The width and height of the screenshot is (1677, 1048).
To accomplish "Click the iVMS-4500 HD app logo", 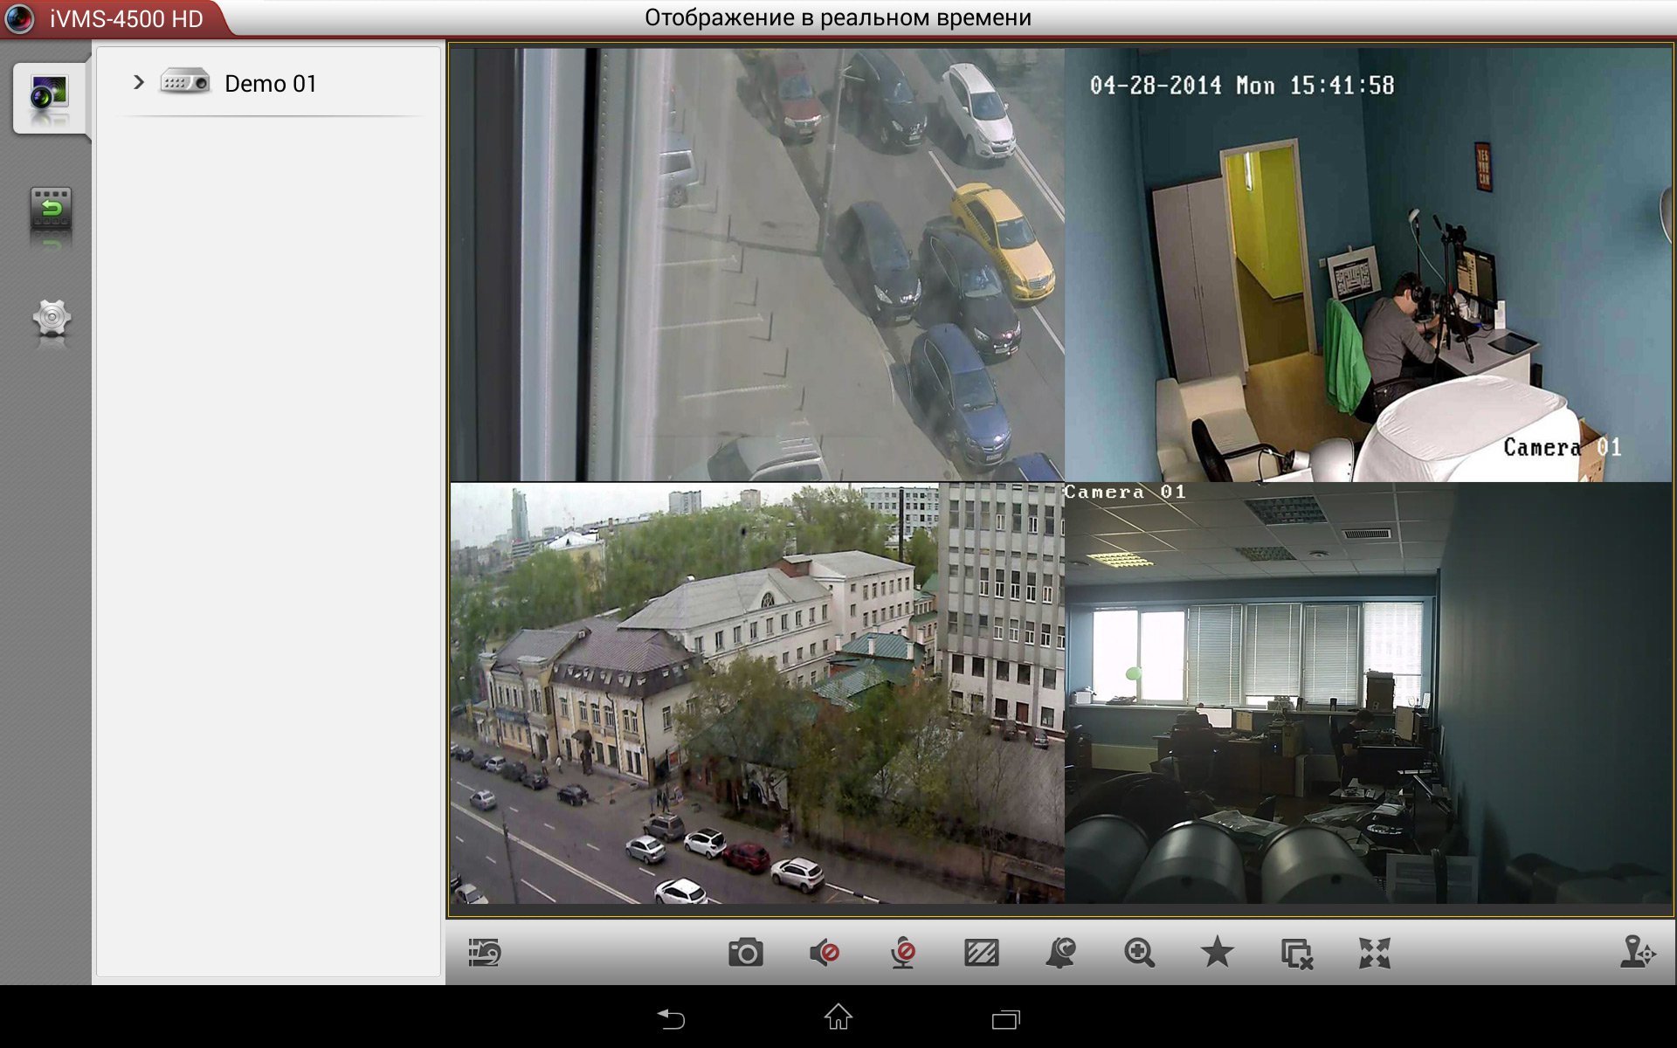I will coord(19,18).
